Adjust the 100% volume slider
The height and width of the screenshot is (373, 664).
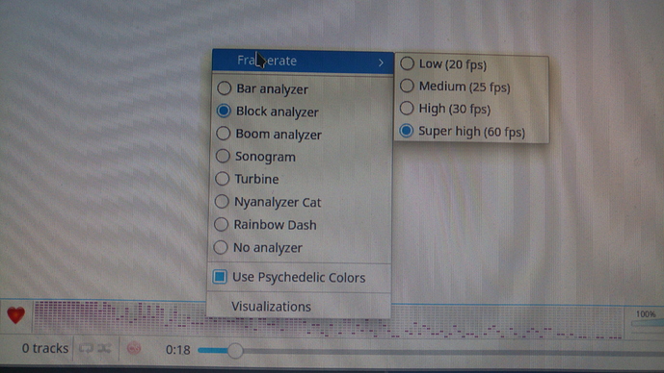pos(648,323)
